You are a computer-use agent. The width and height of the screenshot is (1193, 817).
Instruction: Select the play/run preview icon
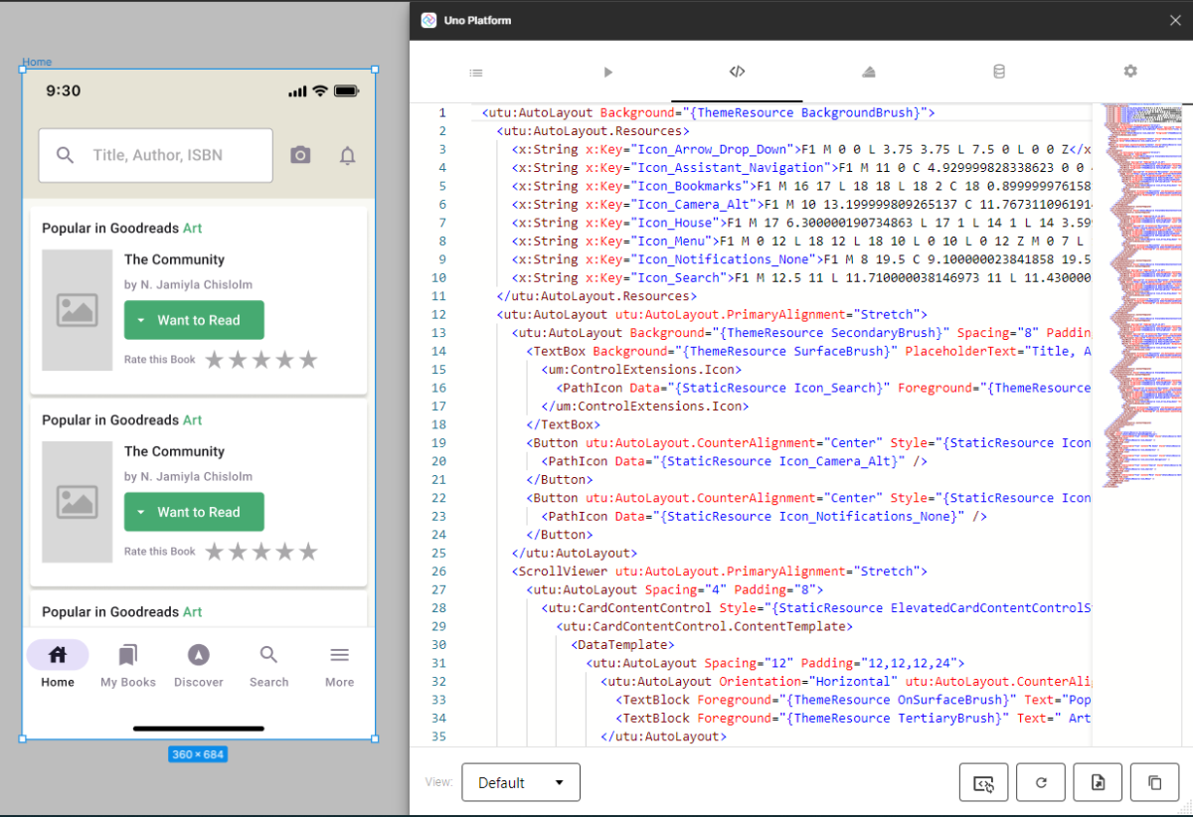click(607, 72)
